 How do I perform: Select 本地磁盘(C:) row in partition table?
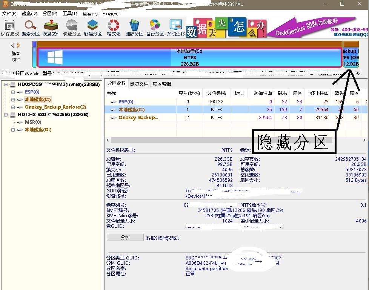(x=236, y=110)
